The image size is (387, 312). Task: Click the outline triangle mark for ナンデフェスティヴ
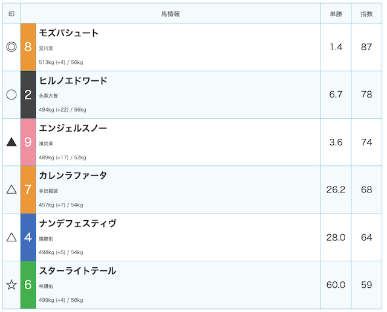pyautogui.click(x=11, y=237)
